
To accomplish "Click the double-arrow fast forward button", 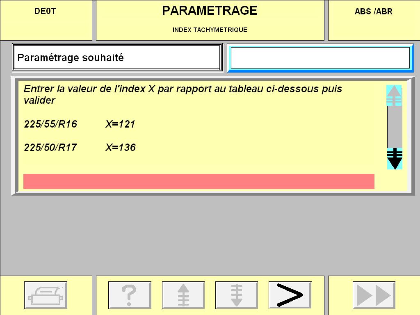I will [374, 294].
